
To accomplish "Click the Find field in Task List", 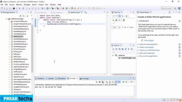I will coord(116,27).
